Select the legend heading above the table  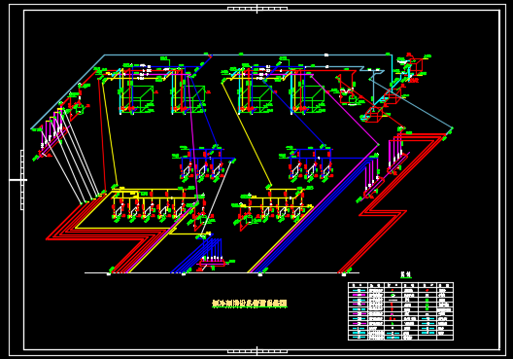406,274
